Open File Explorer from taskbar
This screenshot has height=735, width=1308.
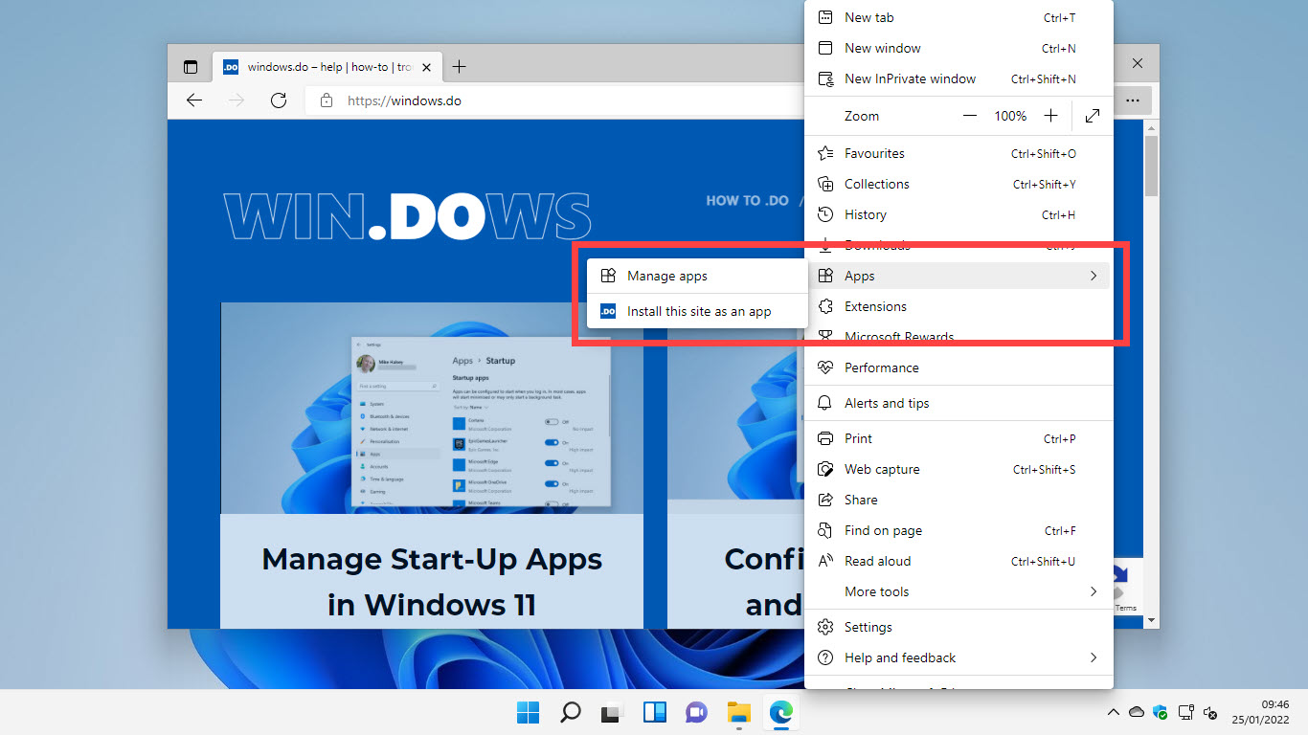[738, 712]
